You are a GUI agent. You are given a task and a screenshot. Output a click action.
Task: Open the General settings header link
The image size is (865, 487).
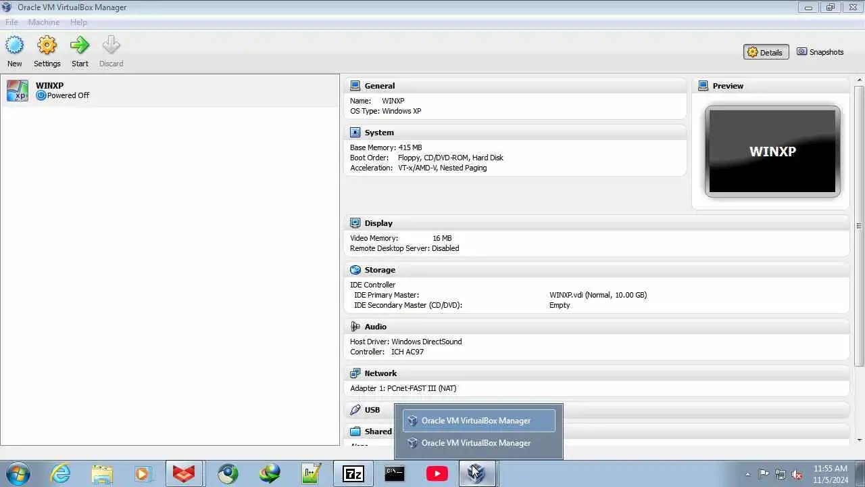tap(380, 86)
